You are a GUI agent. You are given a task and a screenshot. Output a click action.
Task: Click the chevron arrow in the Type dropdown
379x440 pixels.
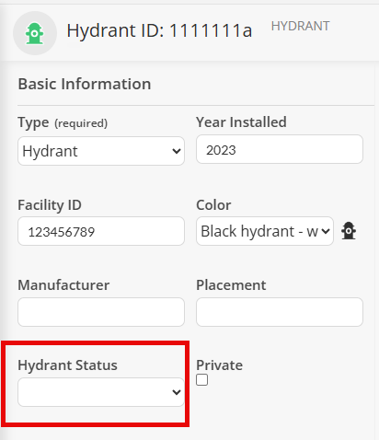coord(177,151)
